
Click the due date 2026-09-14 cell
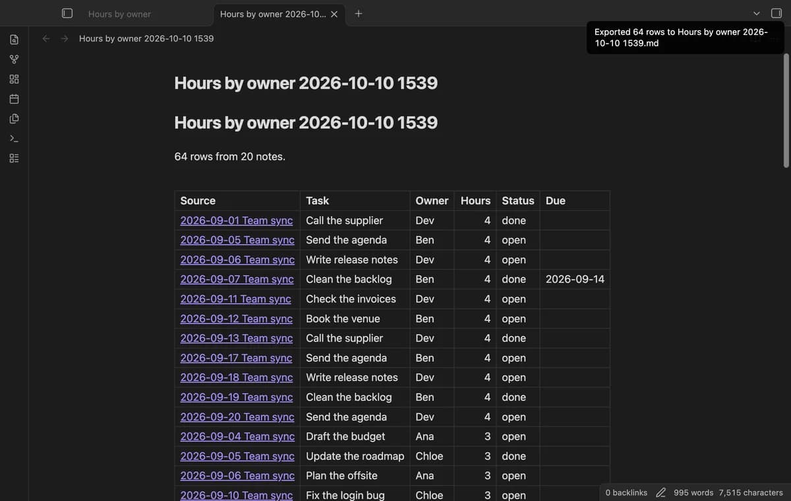click(575, 279)
